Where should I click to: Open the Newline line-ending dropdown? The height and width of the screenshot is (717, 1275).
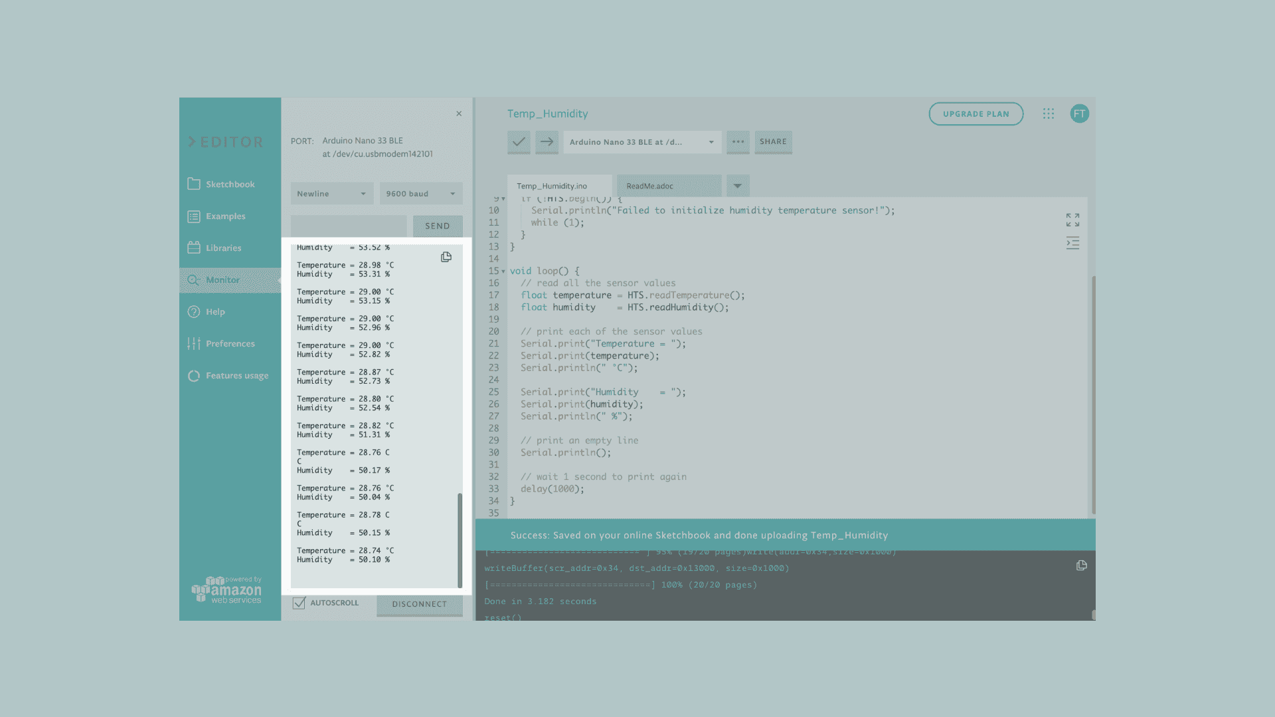pos(331,194)
